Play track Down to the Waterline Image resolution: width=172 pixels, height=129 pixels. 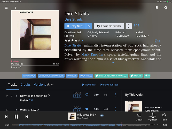click(7, 96)
